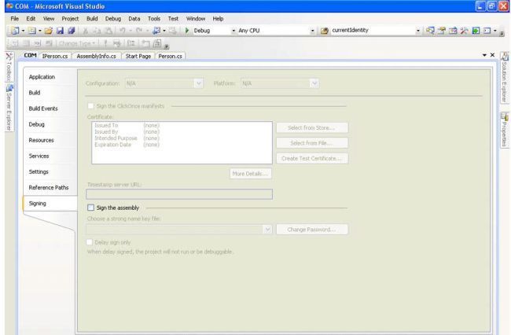Open the collapsed Toolbox side panel
The width and height of the screenshot is (511, 335).
tap(9, 67)
